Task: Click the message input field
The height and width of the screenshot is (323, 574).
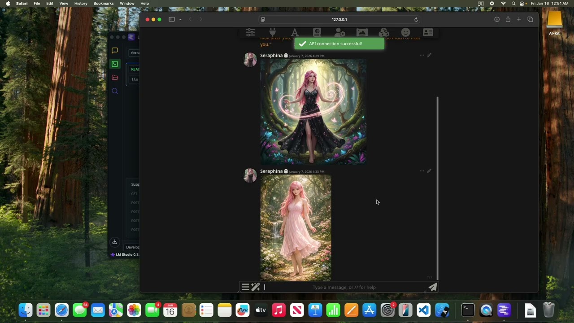Action: pyautogui.click(x=344, y=287)
